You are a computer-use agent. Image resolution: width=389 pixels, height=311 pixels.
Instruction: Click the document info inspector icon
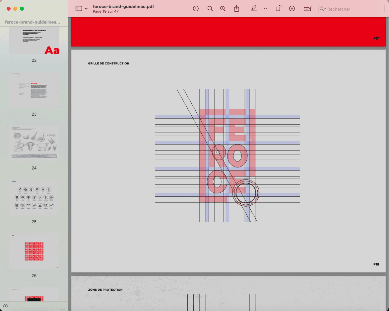coord(196,9)
